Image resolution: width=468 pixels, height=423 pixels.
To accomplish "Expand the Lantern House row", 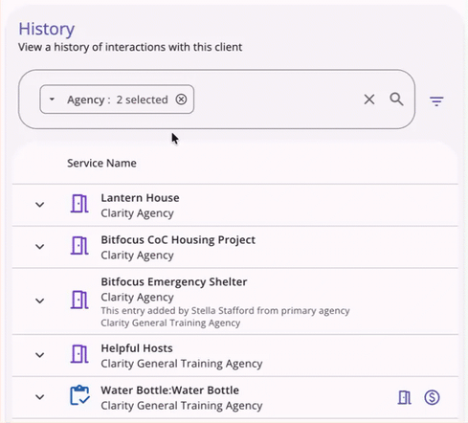I will 40,205.
